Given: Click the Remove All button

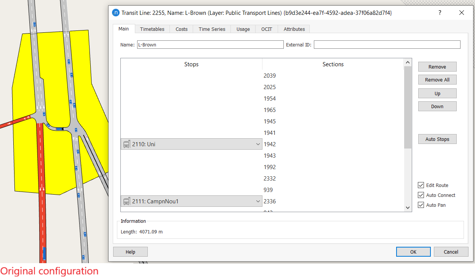Looking at the screenshot, I should tap(437, 80).
